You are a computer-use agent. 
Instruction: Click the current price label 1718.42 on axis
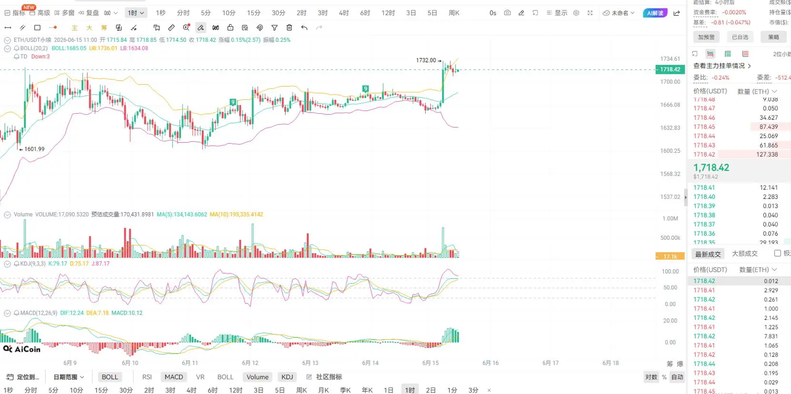pos(670,69)
